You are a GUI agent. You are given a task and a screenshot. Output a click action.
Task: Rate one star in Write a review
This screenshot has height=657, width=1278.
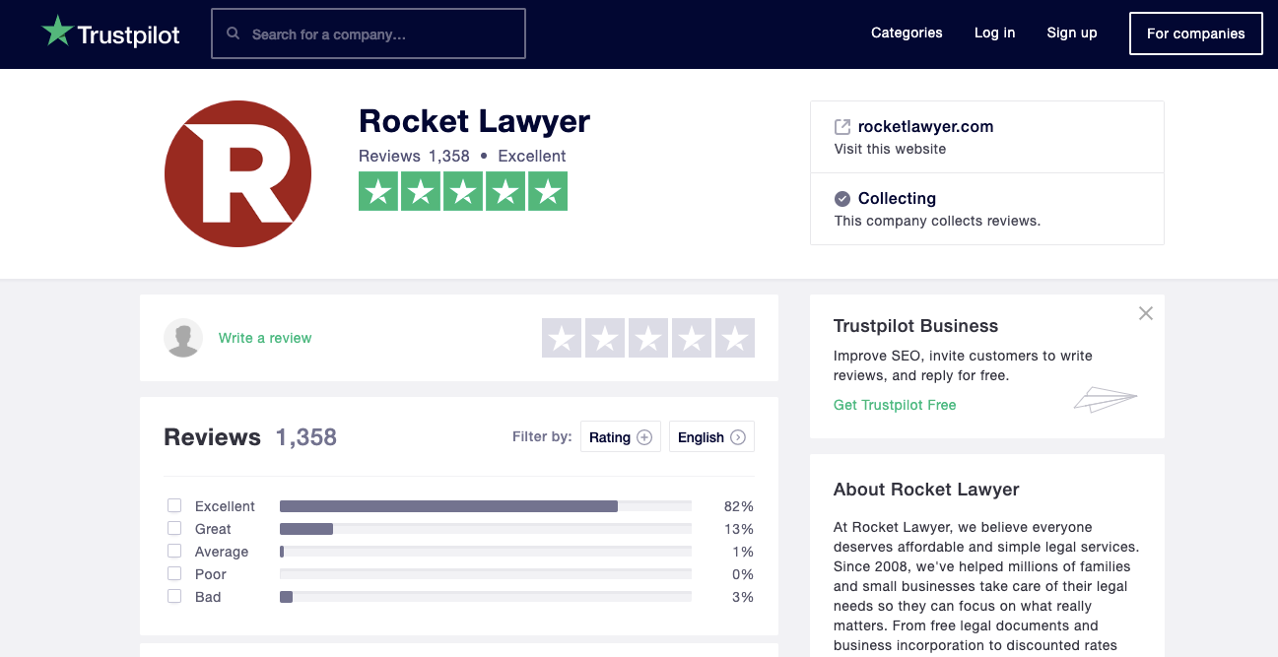point(562,338)
